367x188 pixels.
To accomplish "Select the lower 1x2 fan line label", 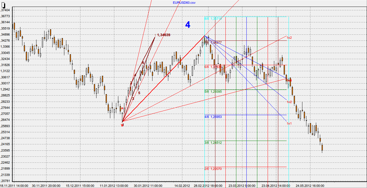I will point(289,102).
